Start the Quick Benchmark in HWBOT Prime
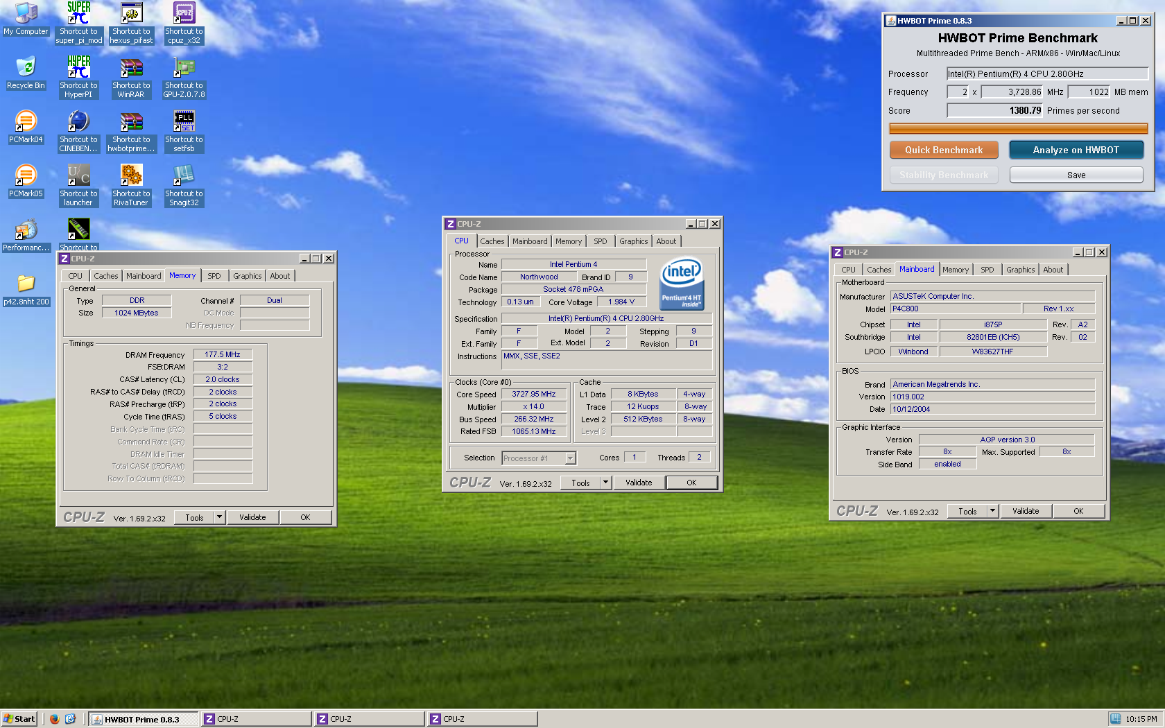 tap(944, 150)
